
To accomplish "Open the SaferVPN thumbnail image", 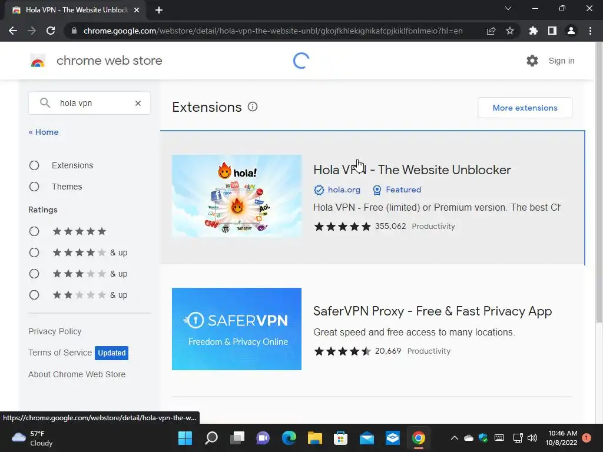I will pyautogui.click(x=237, y=329).
